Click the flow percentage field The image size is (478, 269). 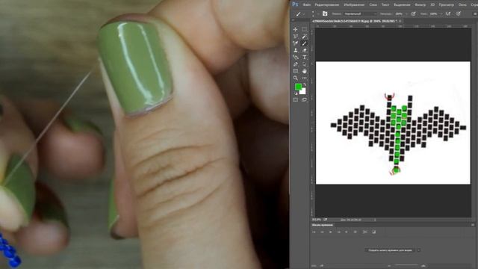[x=434, y=13]
